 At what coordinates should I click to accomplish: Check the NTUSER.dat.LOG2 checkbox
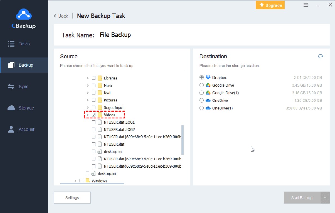pos(93,129)
